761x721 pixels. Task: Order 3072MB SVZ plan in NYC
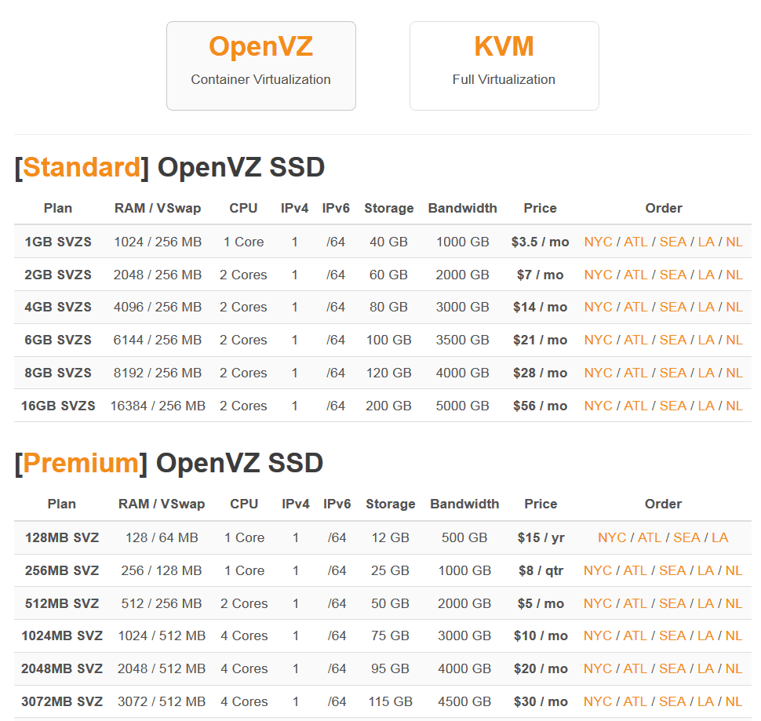point(598,701)
